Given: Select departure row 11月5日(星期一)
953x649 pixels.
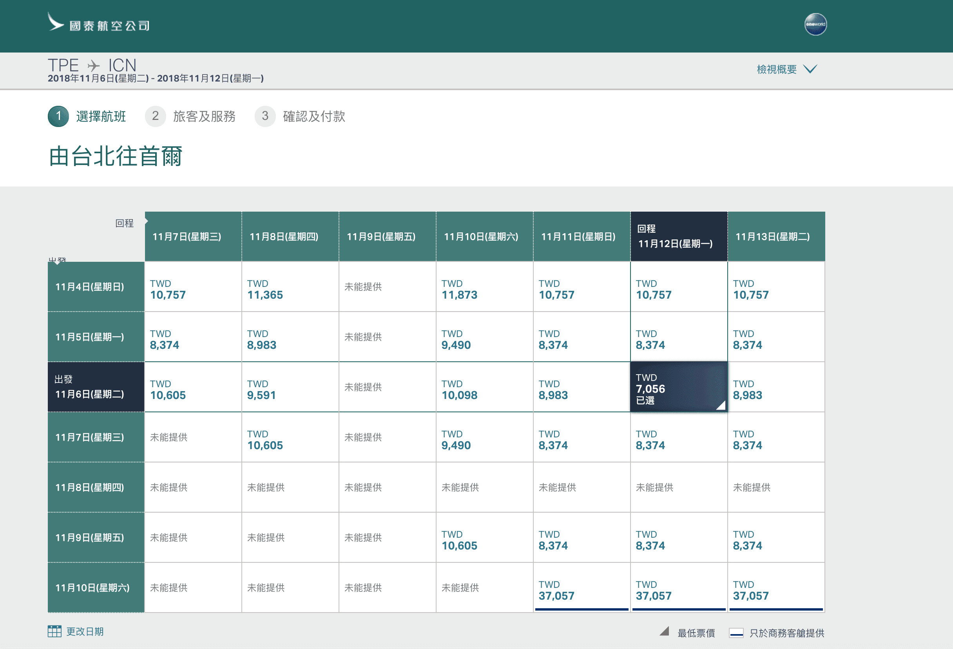Looking at the screenshot, I should tap(96, 337).
